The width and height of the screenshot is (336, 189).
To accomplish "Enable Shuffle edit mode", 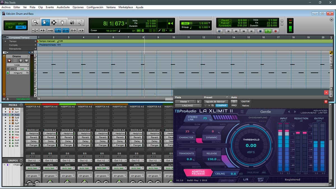I will tap(10, 24).
